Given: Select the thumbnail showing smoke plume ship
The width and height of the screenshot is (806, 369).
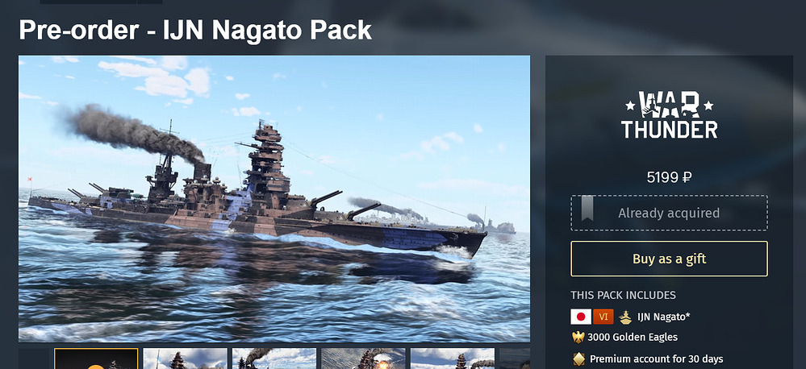Looking at the screenshot, I should coord(274,359).
